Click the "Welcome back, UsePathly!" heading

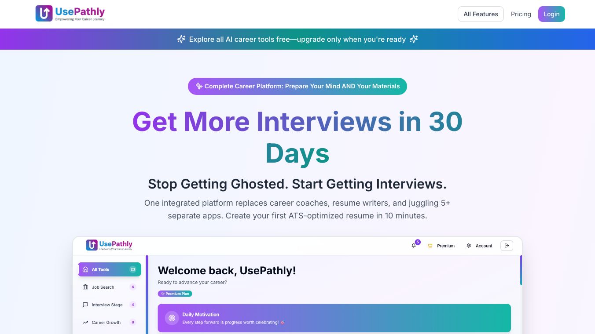coord(227,271)
